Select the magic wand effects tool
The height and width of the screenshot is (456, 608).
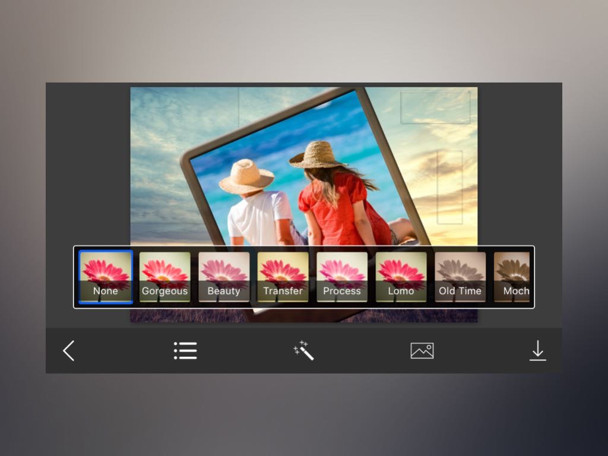click(x=303, y=351)
